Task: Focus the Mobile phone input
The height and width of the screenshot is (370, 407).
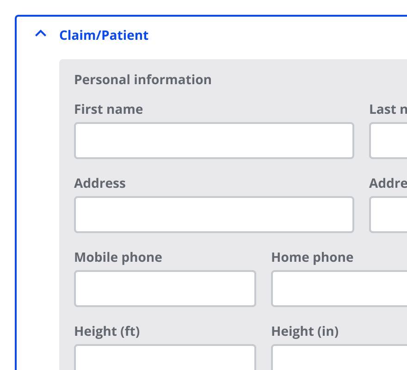Action: tap(165, 289)
